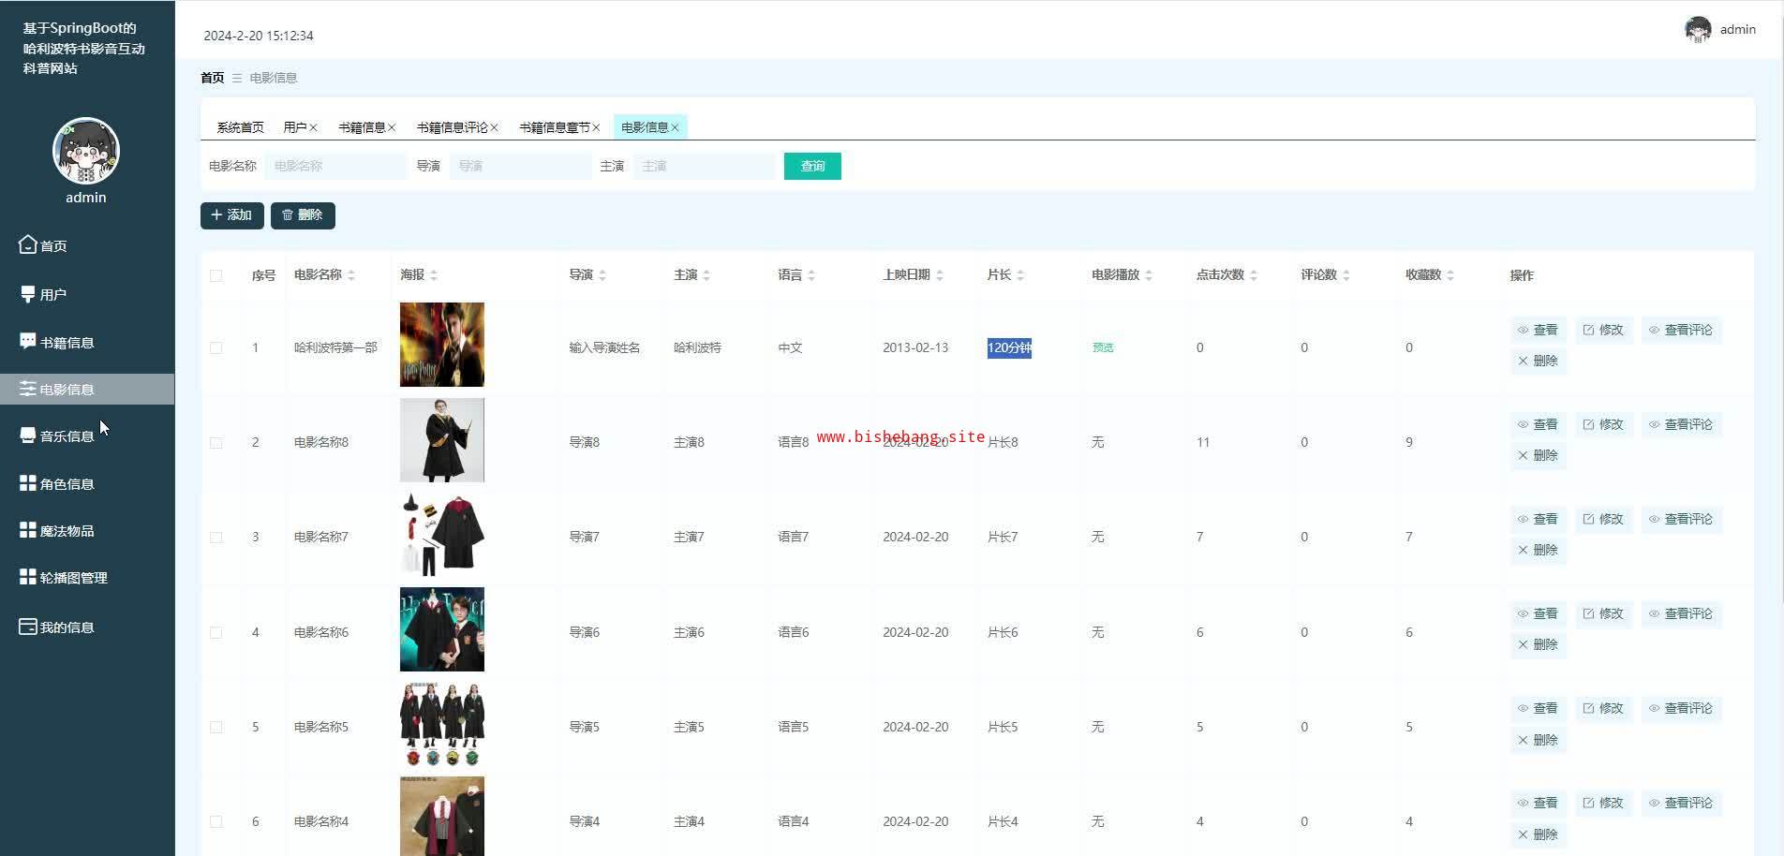This screenshot has width=1784, height=856.
Task: Toggle the select-all header checkbox
Action: (x=216, y=275)
